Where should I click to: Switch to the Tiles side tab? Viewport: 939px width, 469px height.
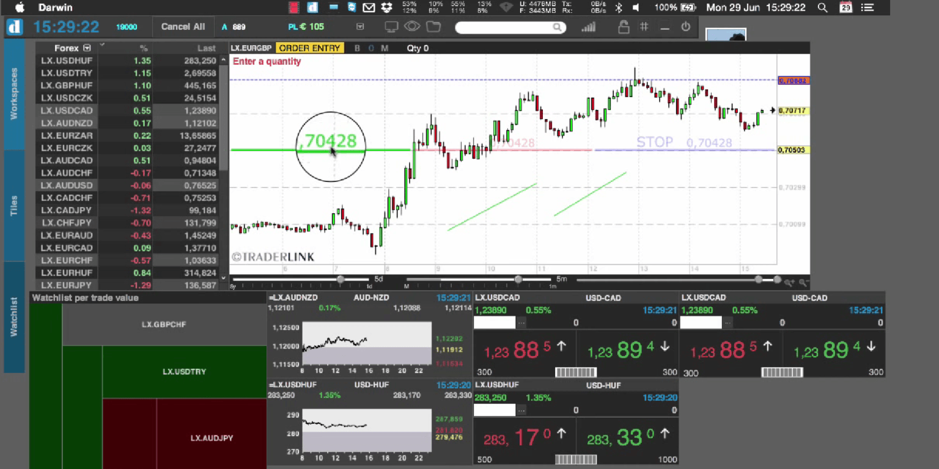(14, 205)
